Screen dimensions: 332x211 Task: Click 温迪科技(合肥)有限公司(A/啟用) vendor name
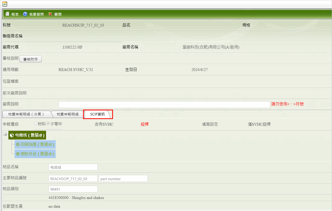[211, 47]
